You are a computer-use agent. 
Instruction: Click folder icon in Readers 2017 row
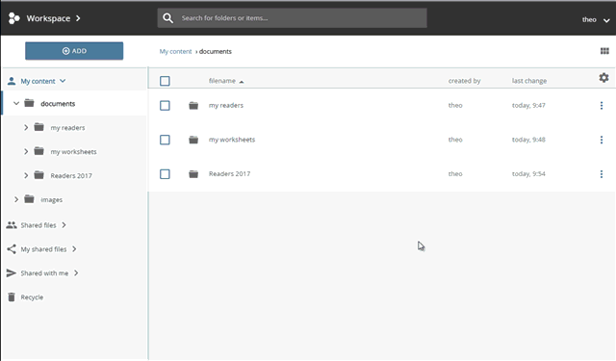[x=193, y=173]
